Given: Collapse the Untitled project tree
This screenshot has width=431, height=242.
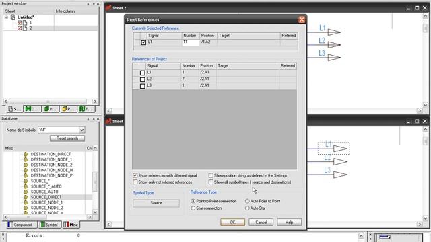Looking at the screenshot, I should click(6, 17).
